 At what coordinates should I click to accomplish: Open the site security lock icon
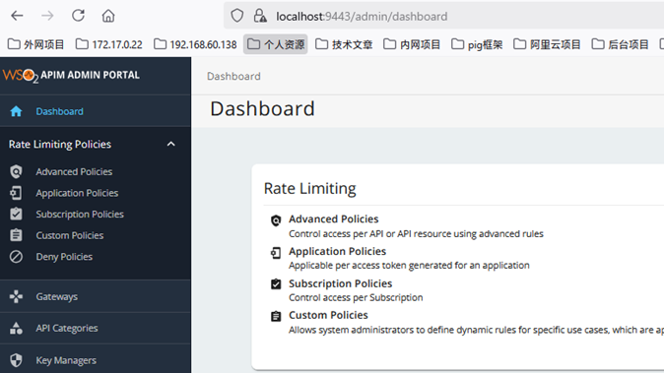click(x=260, y=16)
